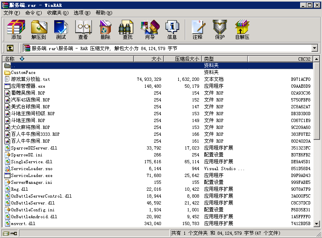Select the CustomFace folder
Image resolution: width=322 pixels, height=238 pixels.
point(23,72)
